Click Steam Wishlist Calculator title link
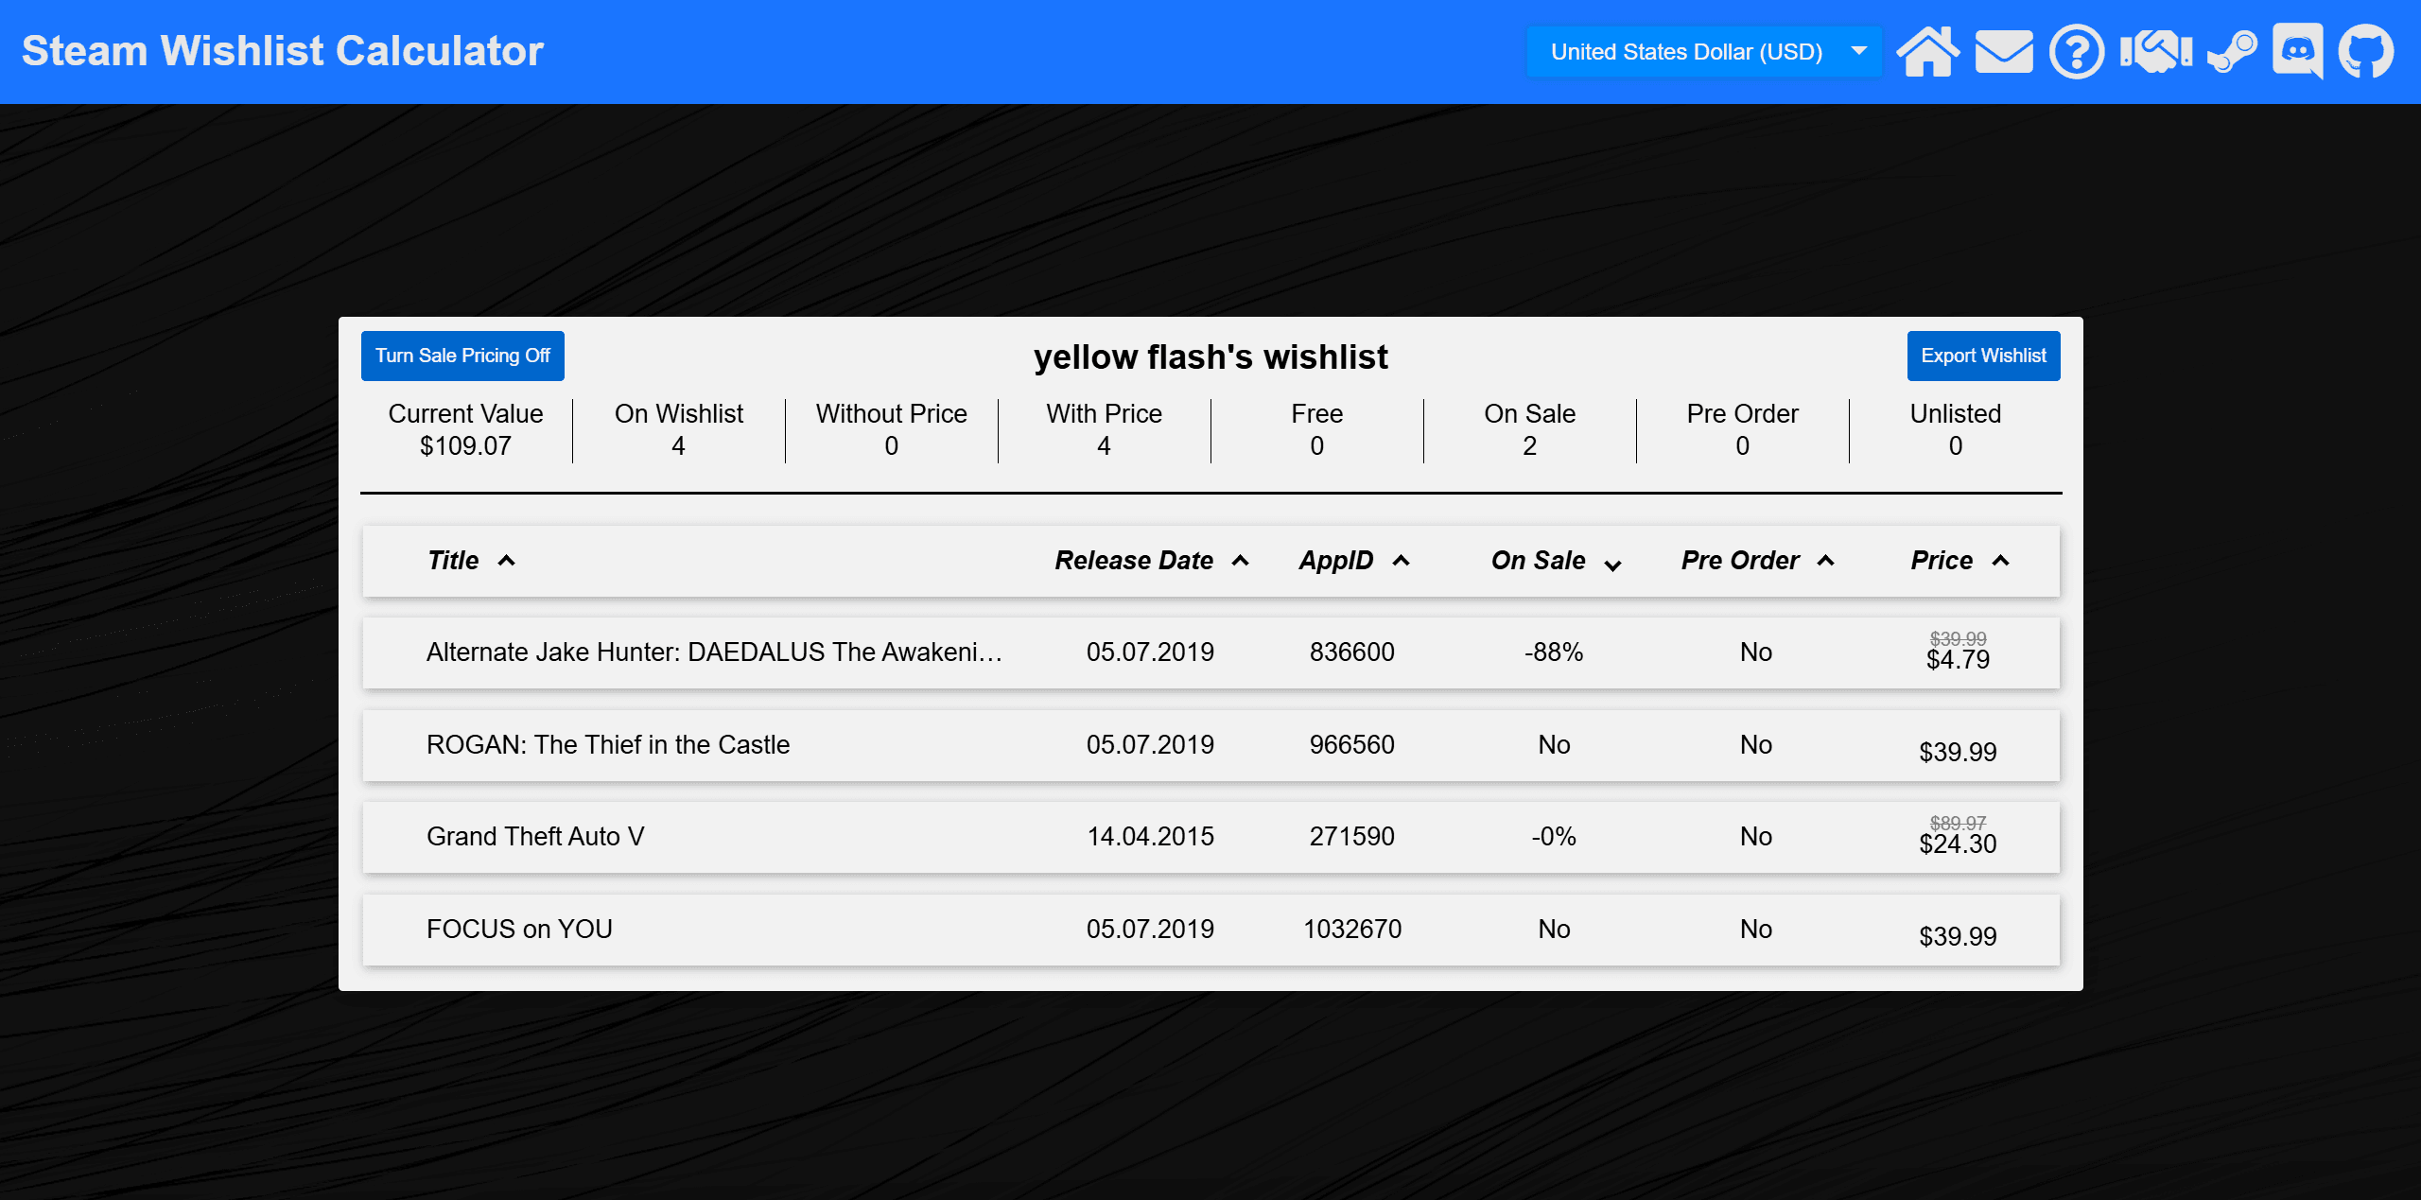Image resolution: width=2421 pixels, height=1200 pixels. (x=283, y=51)
